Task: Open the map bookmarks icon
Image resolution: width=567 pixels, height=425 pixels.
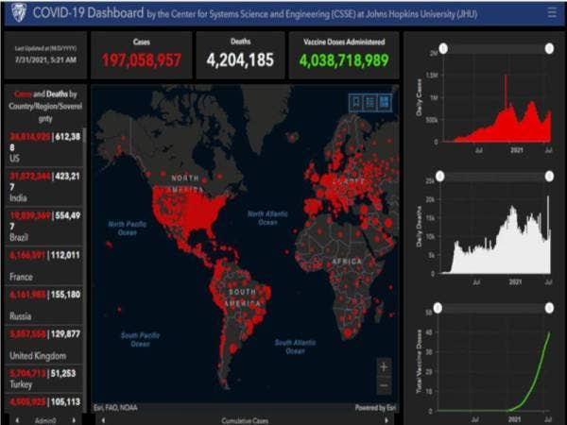Action: (x=356, y=102)
